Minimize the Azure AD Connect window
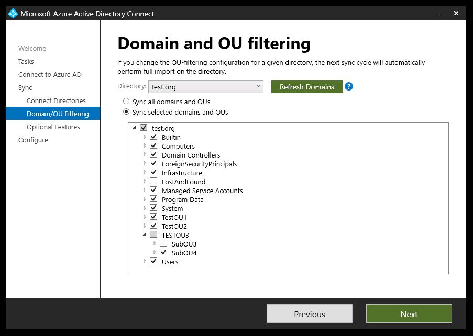This screenshot has width=473, height=336. pyautogui.click(x=442, y=14)
